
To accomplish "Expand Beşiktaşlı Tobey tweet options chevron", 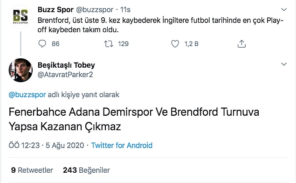I will pos(284,64).
